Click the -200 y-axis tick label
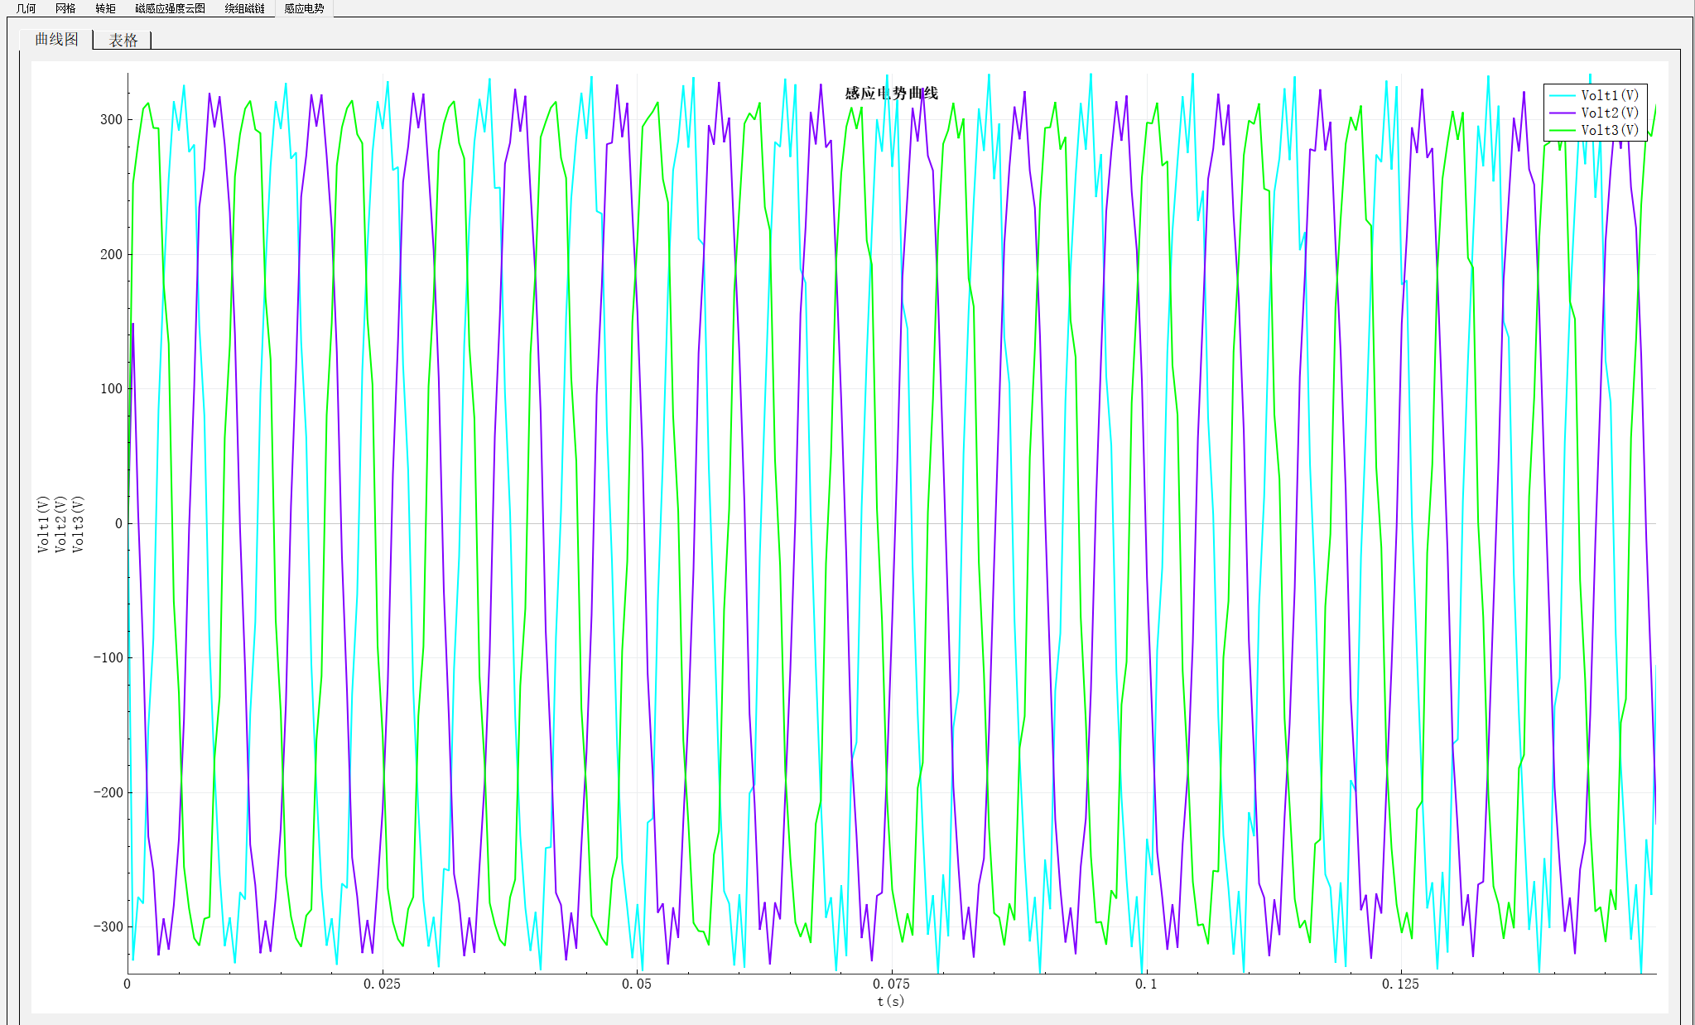The width and height of the screenshot is (1695, 1025). point(108,792)
